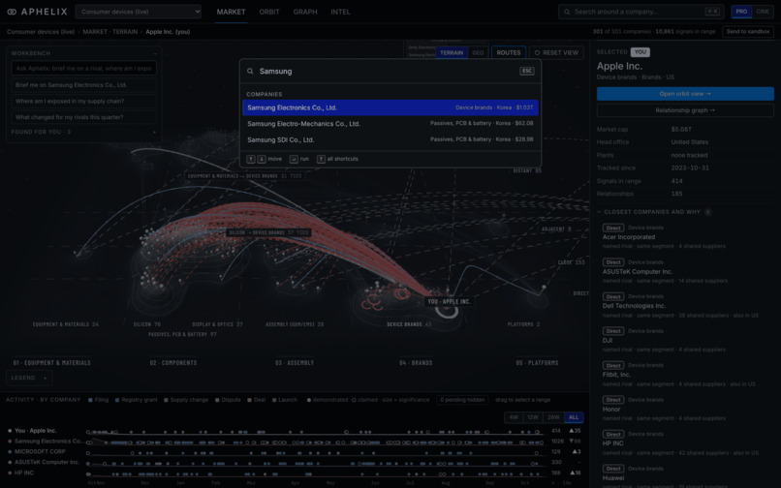
Task: Select Samsung SDI Co., Ltd. result
Action: tap(390, 140)
